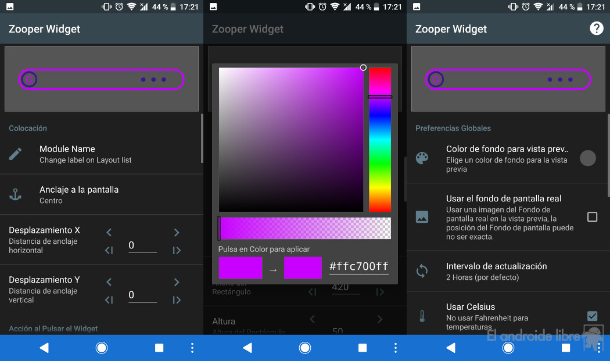
Task: Jump Desplazamiento X up with the skip-right arrow
Action: (177, 250)
